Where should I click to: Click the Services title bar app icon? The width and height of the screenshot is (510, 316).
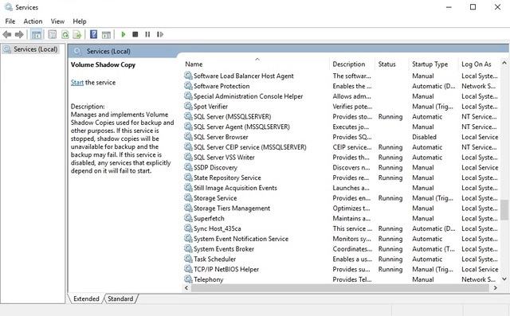(x=8, y=7)
